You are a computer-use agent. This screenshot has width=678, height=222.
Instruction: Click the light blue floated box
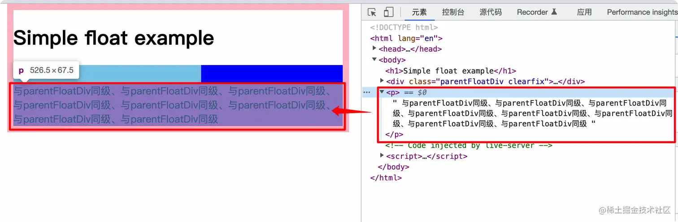[140, 73]
